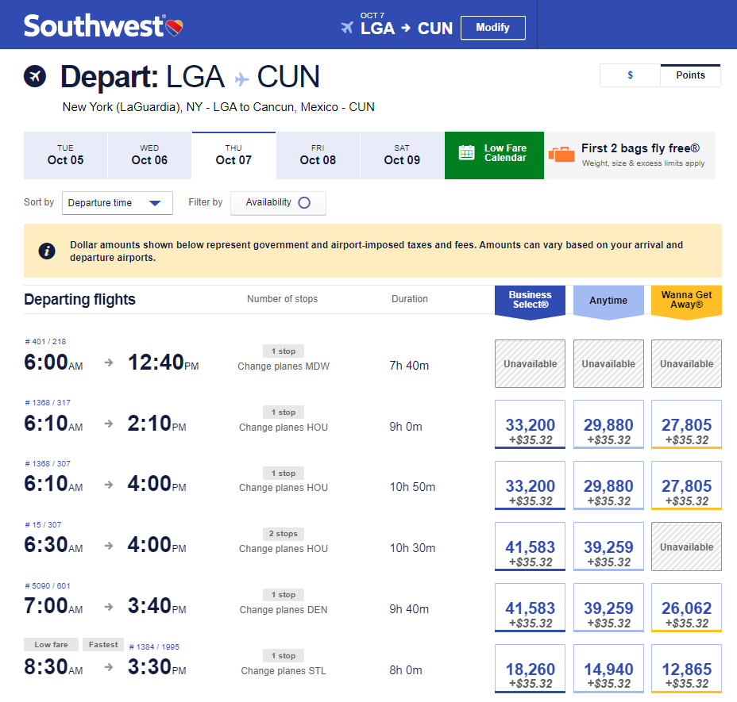Click the Modify button

492,28
